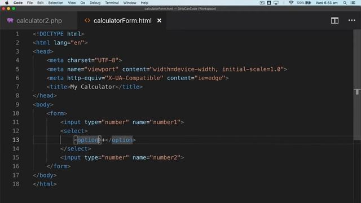
Task: Click the charset="UTF-8" meta line
Action: tap(84, 60)
